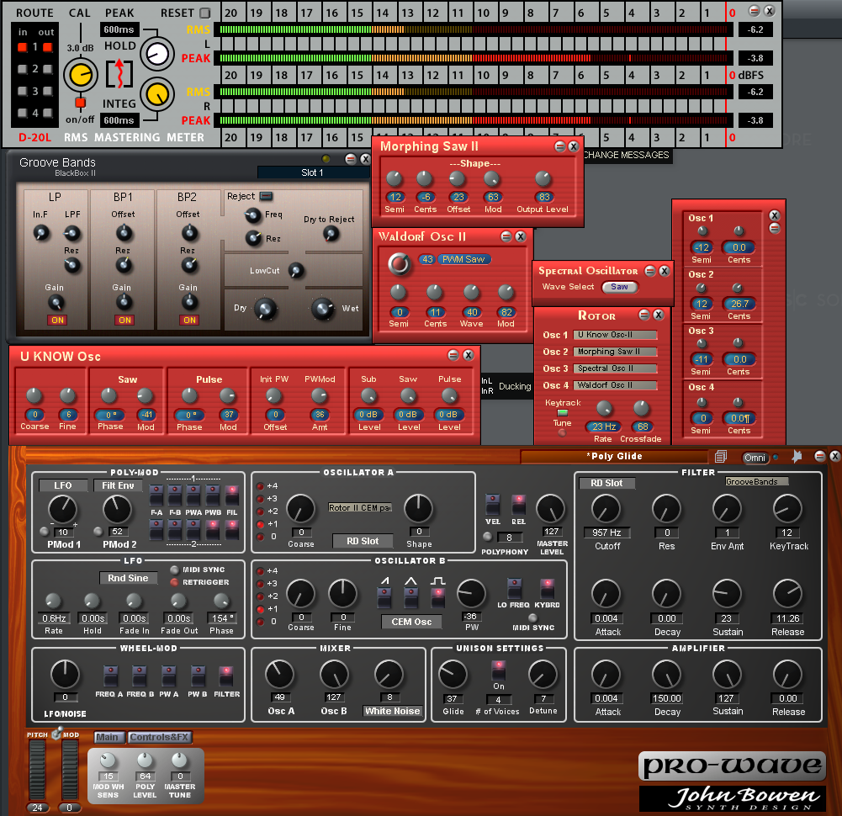Click the Reject mode icon in Groove Bands
This screenshot has height=816, width=842.
[267, 196]
